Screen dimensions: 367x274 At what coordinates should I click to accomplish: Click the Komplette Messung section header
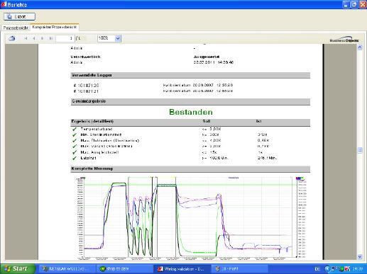point(190,169)
